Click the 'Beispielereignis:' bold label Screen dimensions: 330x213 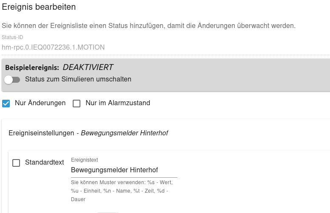coord(32,67)
